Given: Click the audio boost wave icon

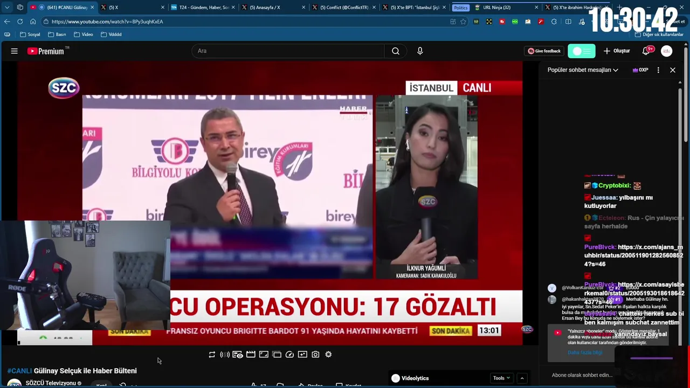Looking at the screenshot, I should pyautogui.click(x=225, y=355).
